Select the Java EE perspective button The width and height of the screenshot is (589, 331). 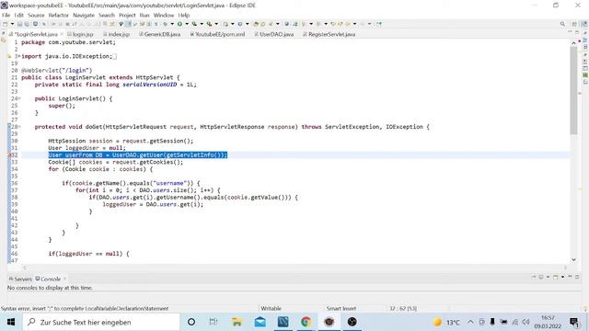584,24
